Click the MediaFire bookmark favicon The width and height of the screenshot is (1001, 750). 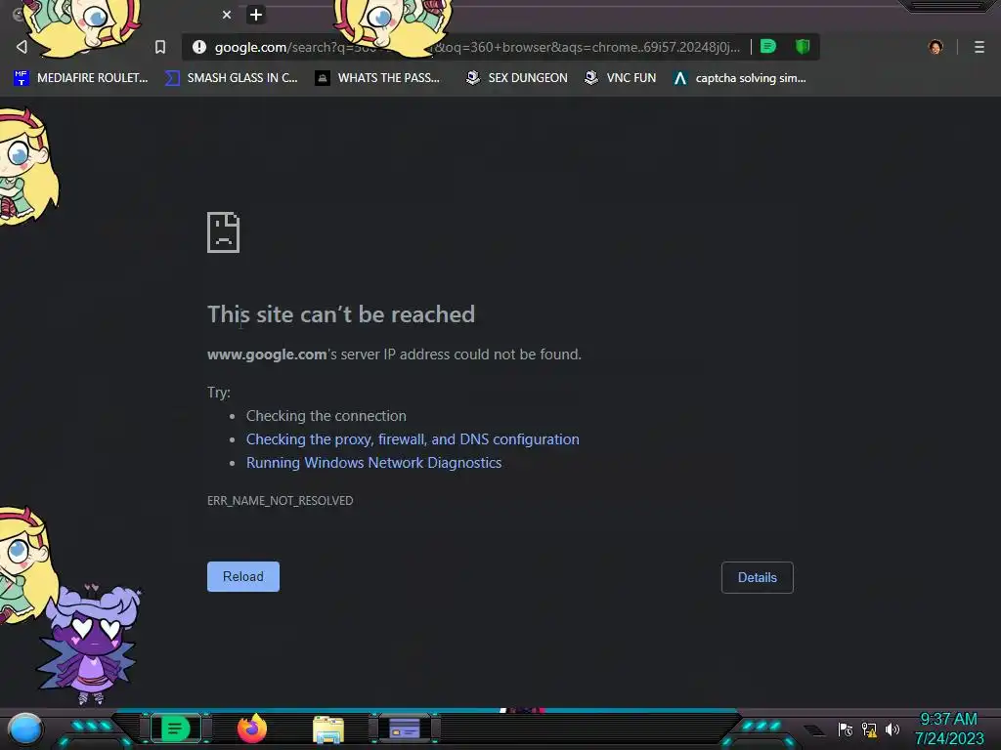pyautogui.click(x=22, y=78)
